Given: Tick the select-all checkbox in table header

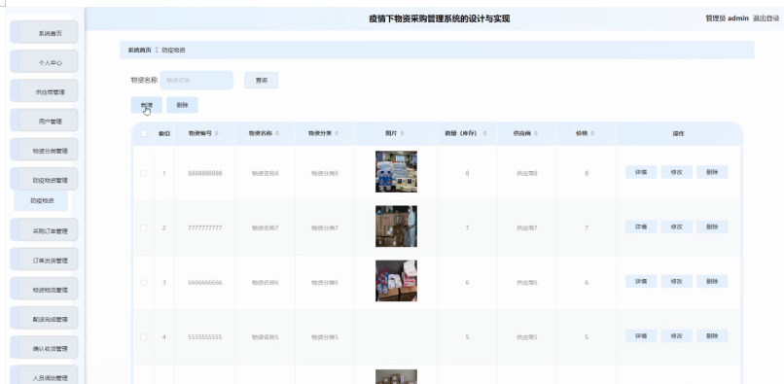Looking at the screenshot, I should point(144,133).
